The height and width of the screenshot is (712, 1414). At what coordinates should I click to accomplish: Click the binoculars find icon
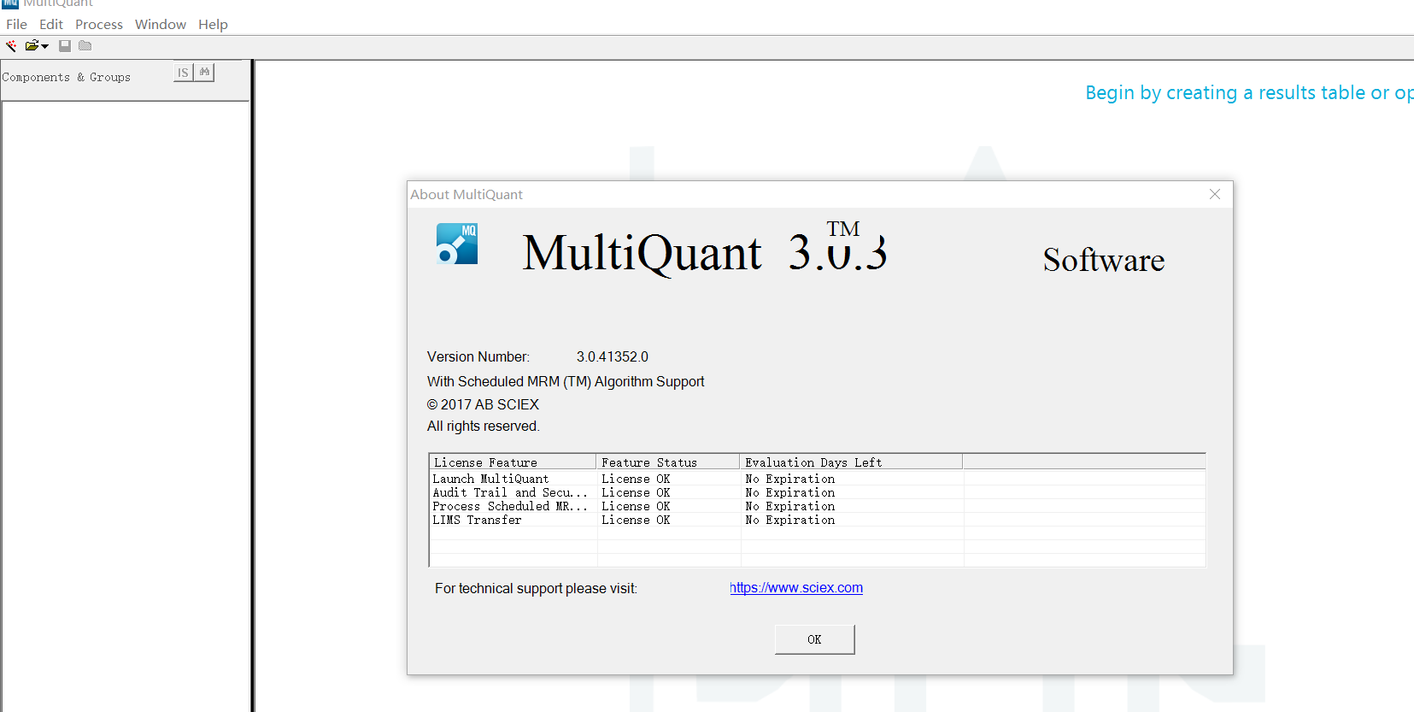coord(204,73)
